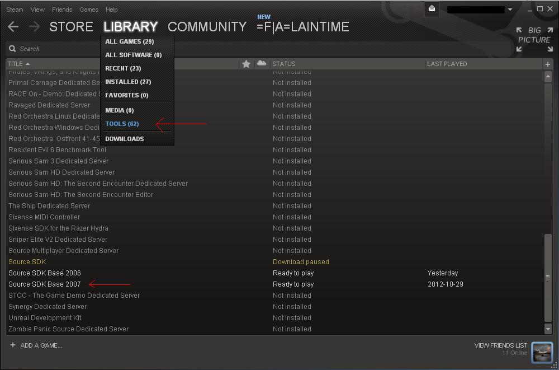Select Source SDK Base 2007

pos(45,284)
